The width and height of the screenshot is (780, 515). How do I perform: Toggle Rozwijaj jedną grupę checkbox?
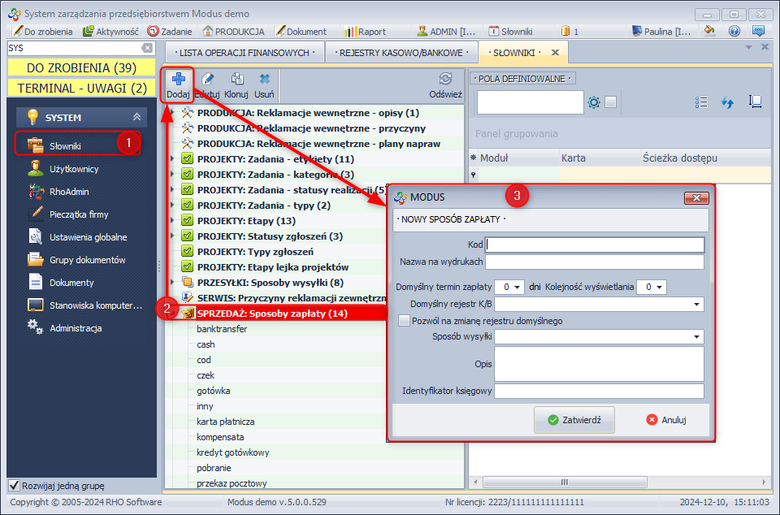click(14, 486)
